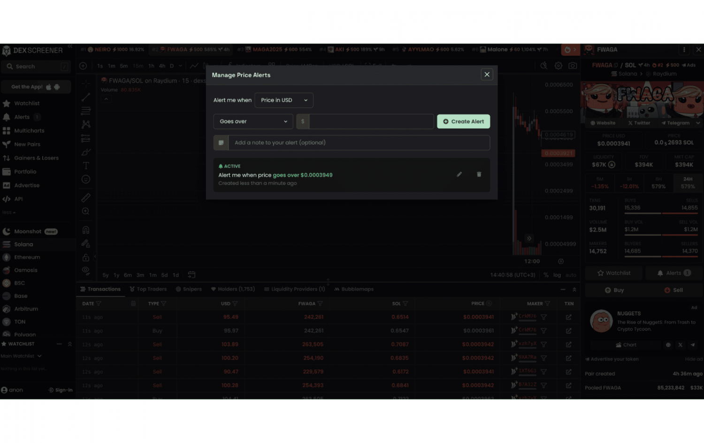Open the Text annotation tool
Screen dimensions: 704x443
86,165
